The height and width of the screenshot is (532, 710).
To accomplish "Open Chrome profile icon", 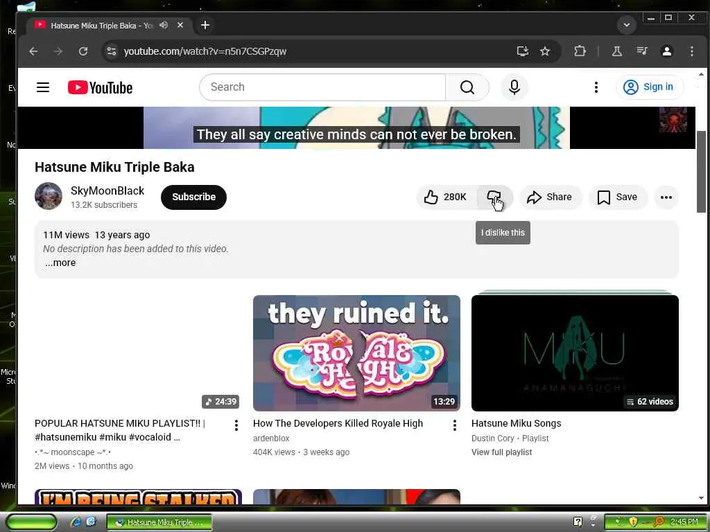I will point(666,51).
